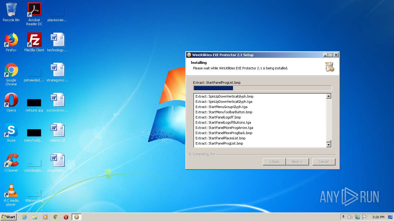394x221 pixels.
Task: Open the volume speaker tray icon
Action: click(350, 217)
